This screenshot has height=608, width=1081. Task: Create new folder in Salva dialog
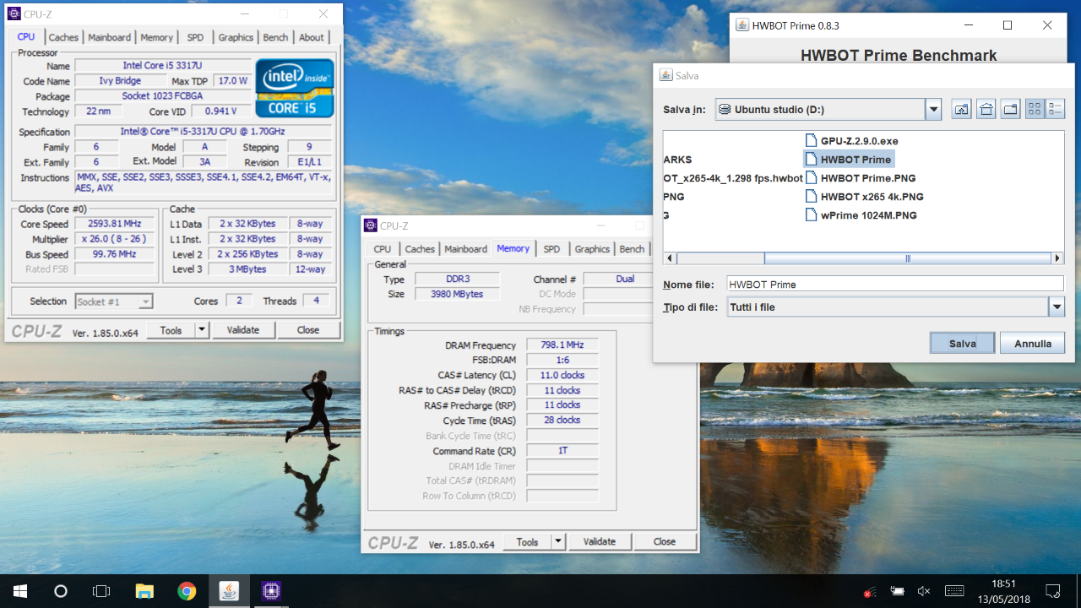[1011, 109]
